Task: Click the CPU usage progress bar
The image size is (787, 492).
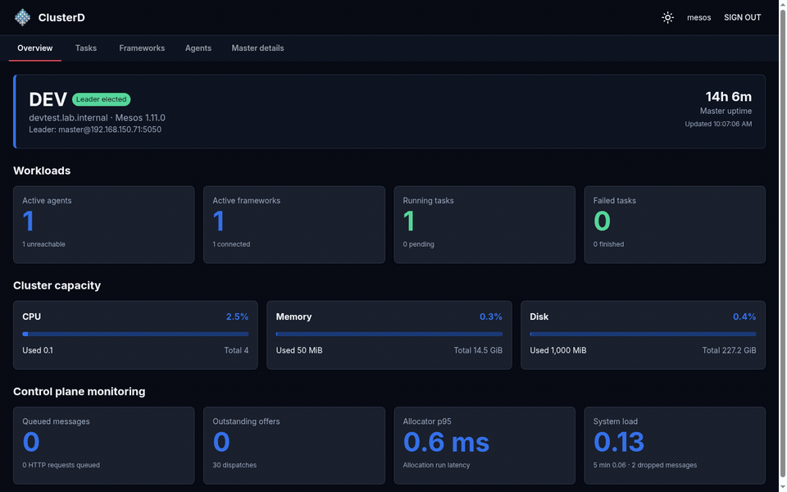Action: 135,334
